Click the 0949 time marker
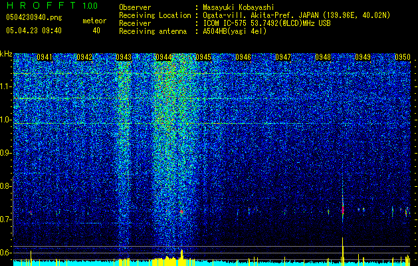 pyautogui.click(x=363, y=57)
